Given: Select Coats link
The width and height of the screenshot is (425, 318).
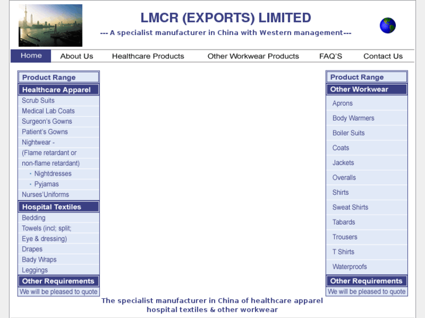Looking at the screenshot, I should (x=341, y=148).
